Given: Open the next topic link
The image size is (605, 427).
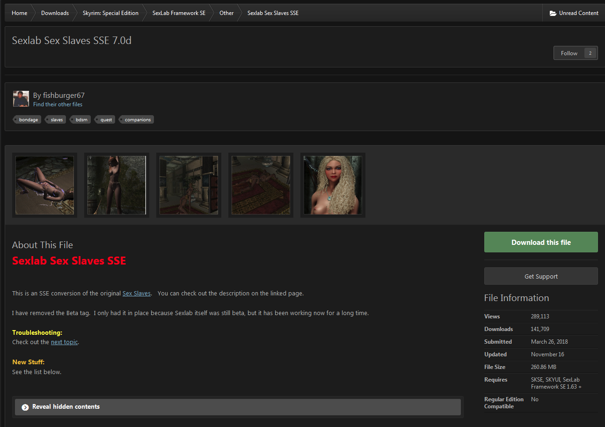Looking at the screenshot, I should tap(64, 342).
